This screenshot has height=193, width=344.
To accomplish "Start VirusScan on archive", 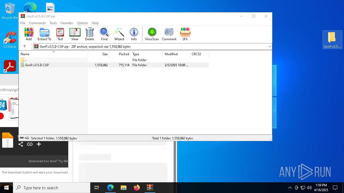I will (x=152, y=34).
